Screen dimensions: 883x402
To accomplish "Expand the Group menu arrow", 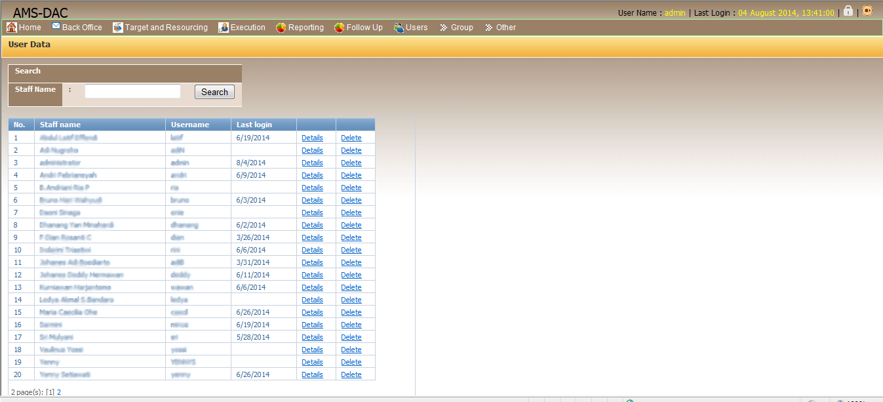I will click(444, 28).
